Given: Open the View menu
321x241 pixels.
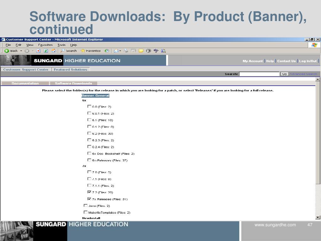Looking at the screenshot, I should pos(30,45).
